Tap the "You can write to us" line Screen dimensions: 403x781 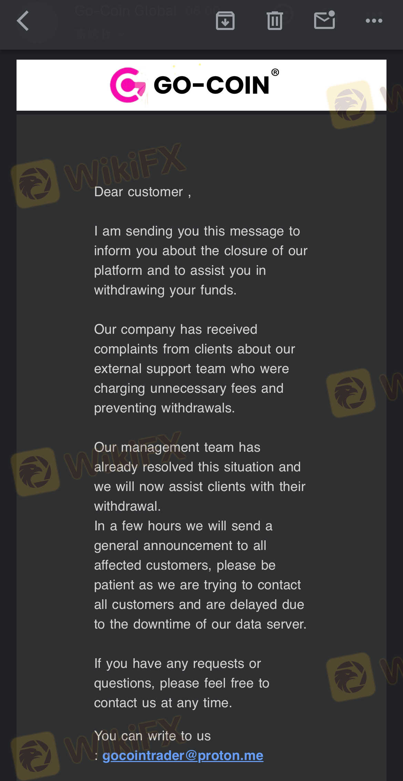(152, 736)
